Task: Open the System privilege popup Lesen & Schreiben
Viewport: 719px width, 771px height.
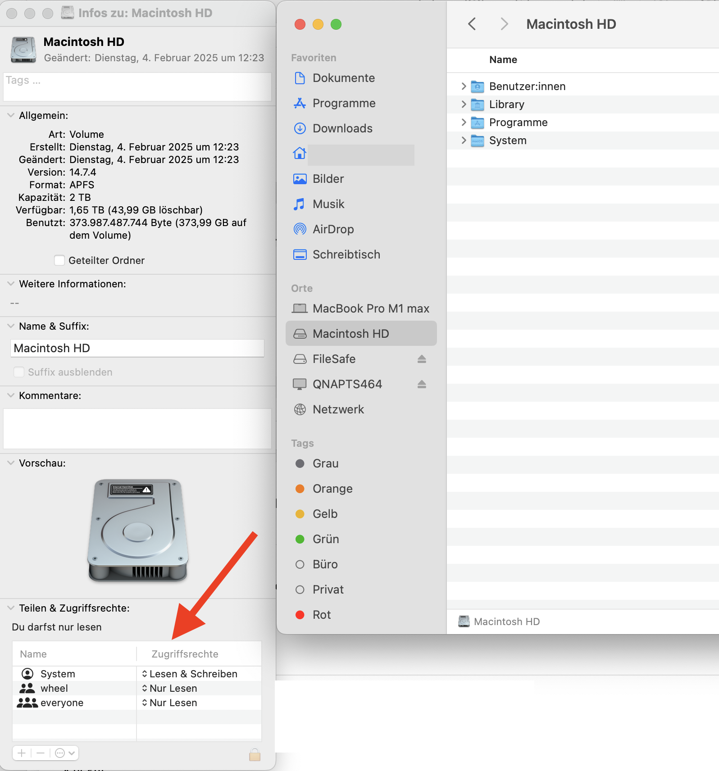Action: coord(190,674)
